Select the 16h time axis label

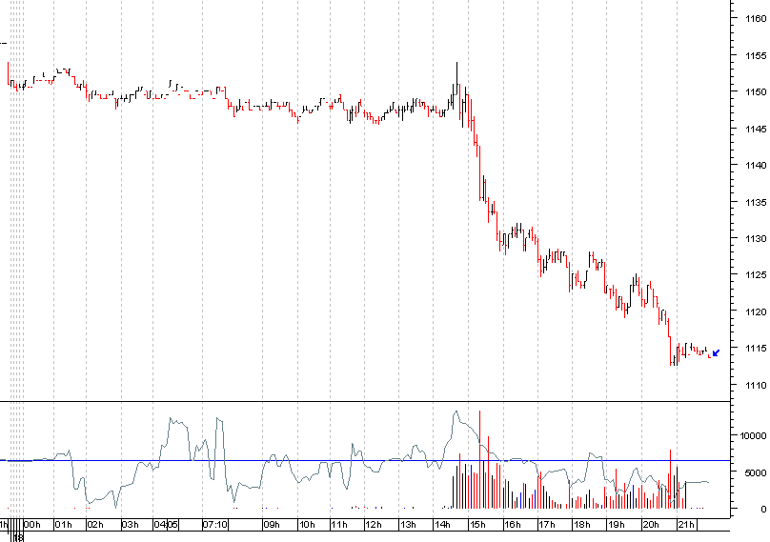click(513, 525)
